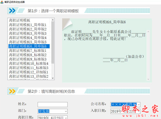161x119 pixels.
Task: Select template 离职证明模板5_简单版5
Action: (29, 42)
